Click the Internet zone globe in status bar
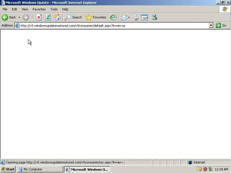Image resolution: width=231 pixels, height=173 pixels. tap(190, 162)
